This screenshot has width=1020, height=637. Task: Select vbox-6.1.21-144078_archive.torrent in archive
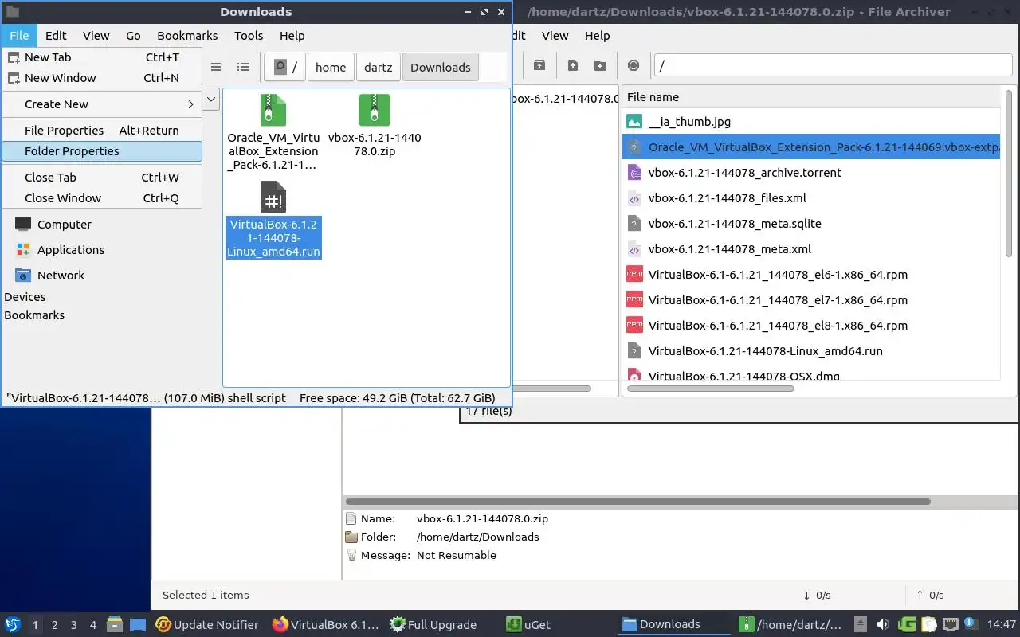pyautogui.click(x=810, y=173)
